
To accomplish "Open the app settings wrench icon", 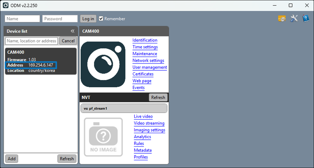I will 294,19.
